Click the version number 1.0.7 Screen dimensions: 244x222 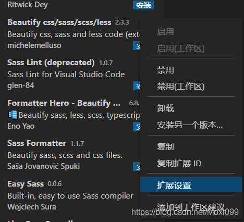point(106,63)
